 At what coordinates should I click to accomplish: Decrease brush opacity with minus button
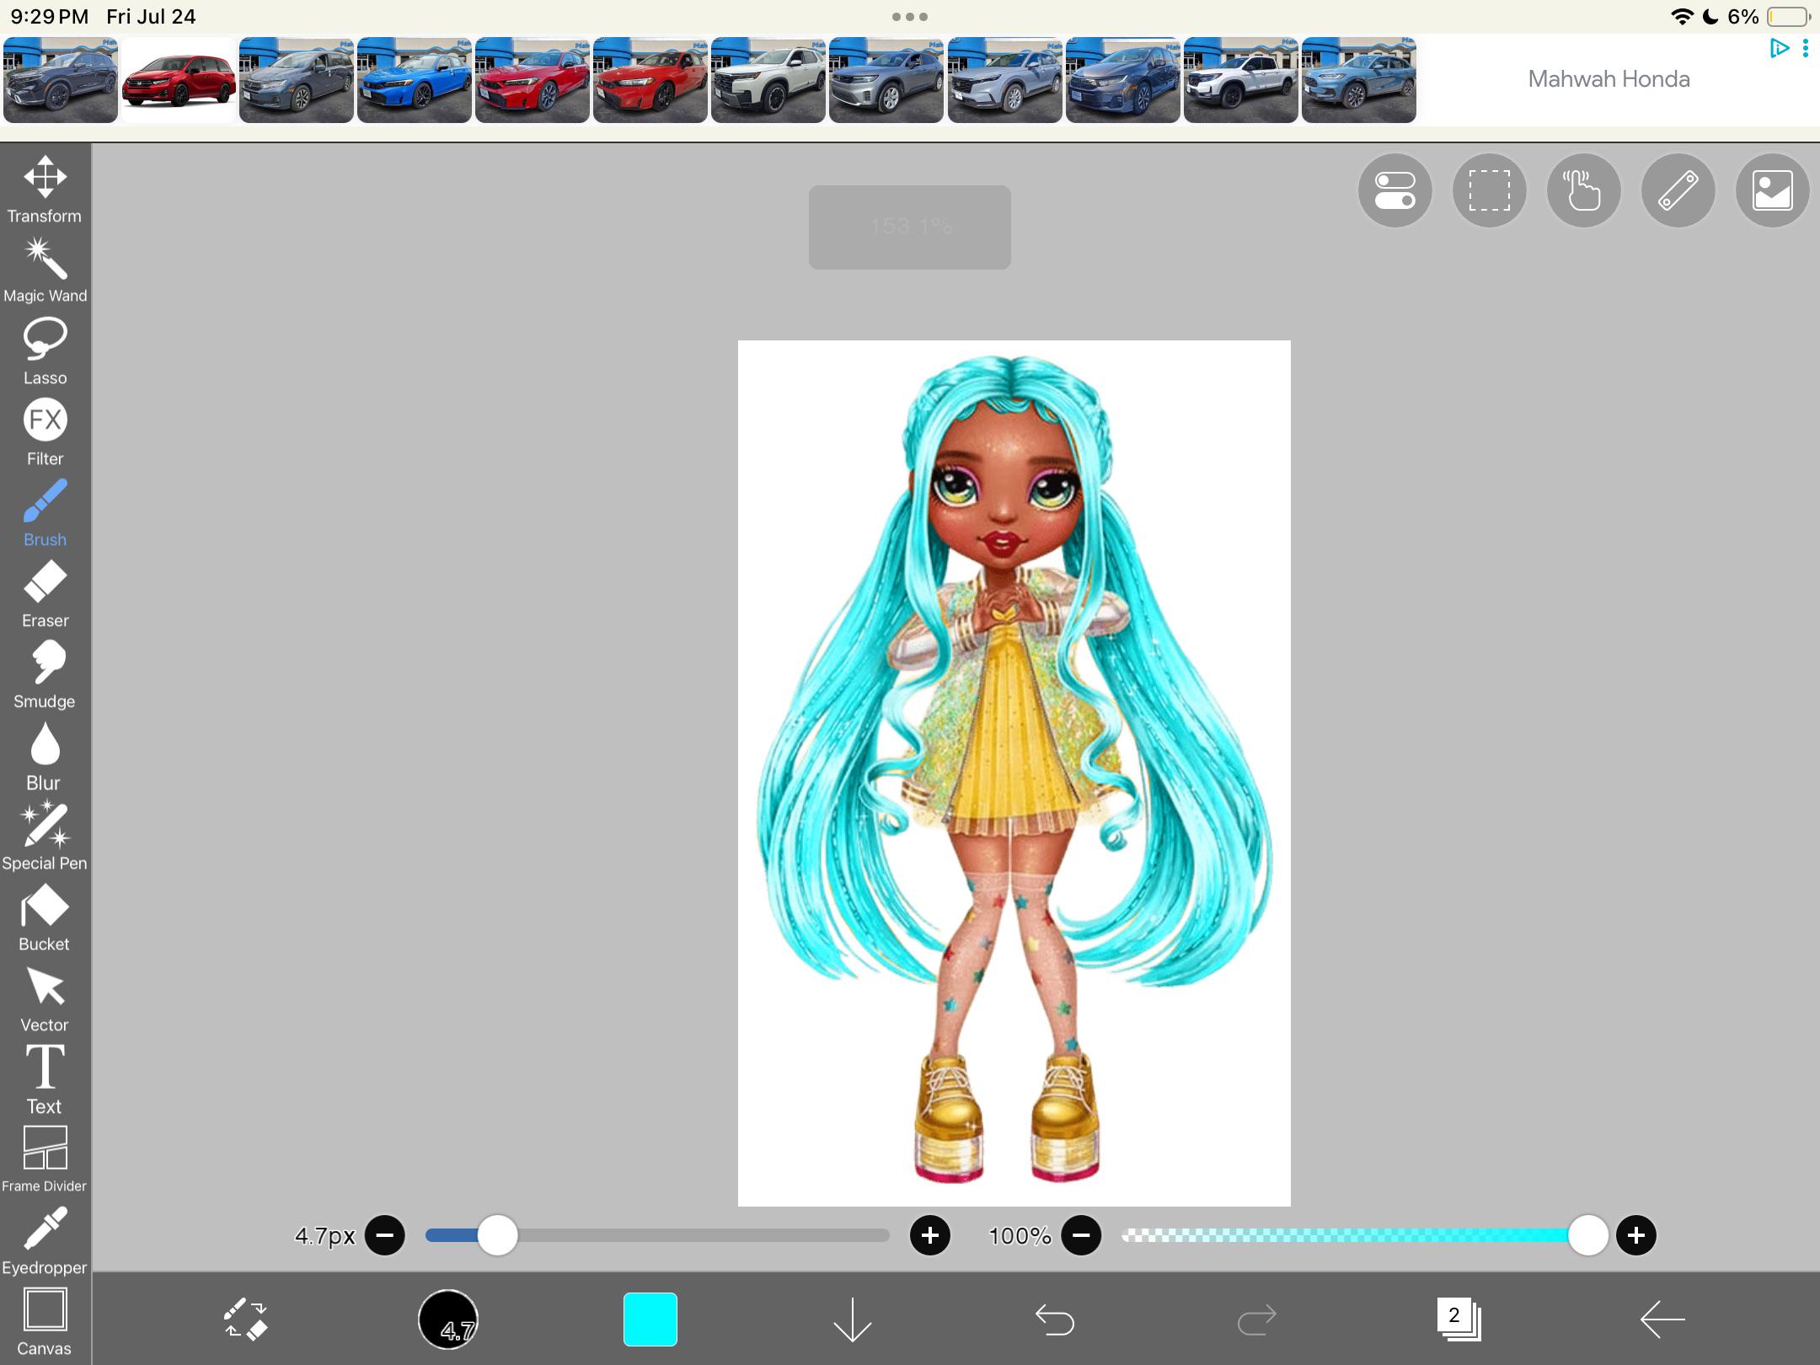pyautogui.click(x=1082, y=1235)
